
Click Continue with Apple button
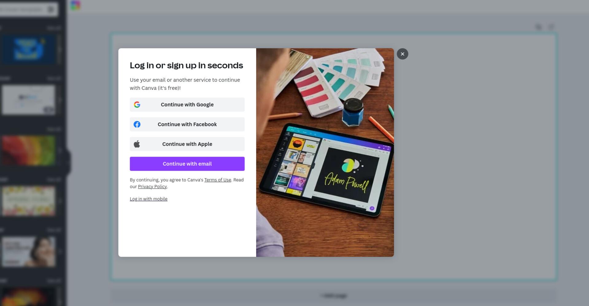point(187,144)
